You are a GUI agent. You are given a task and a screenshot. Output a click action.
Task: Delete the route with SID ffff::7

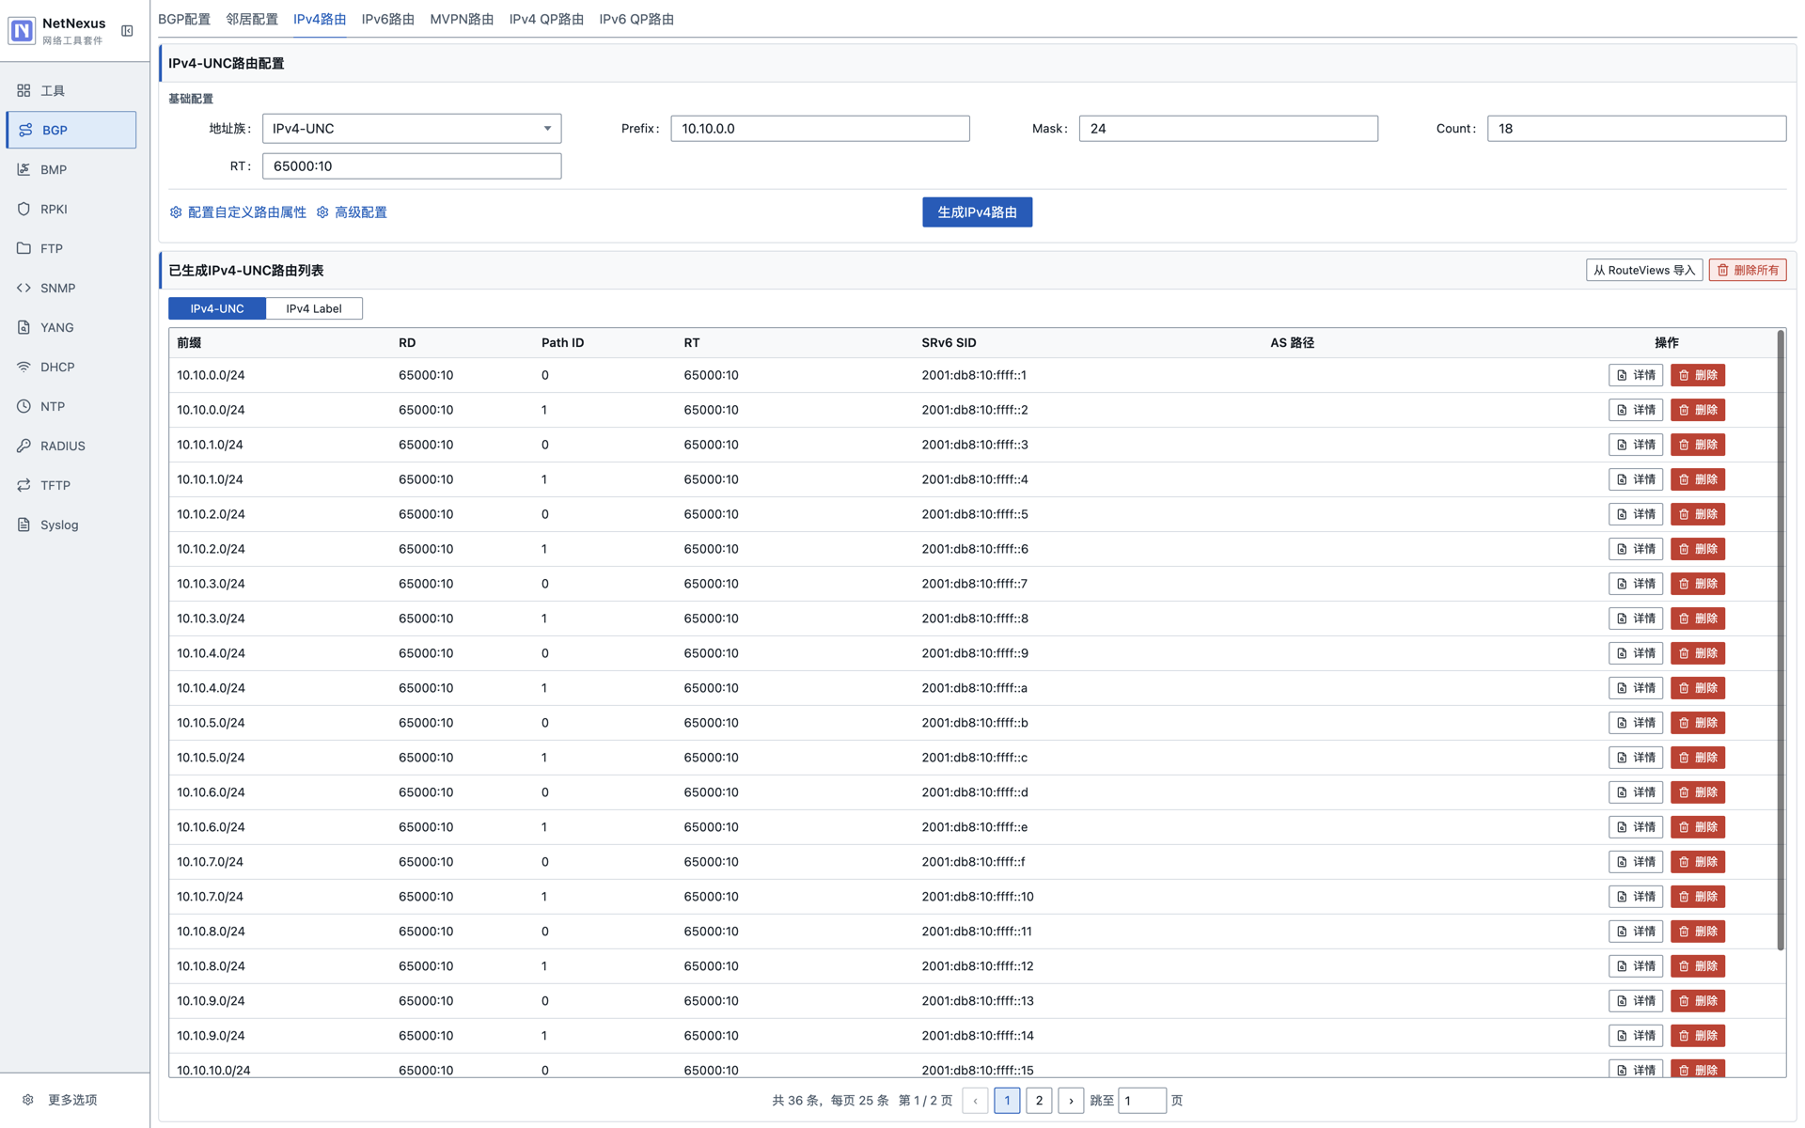click(1698, 584)
